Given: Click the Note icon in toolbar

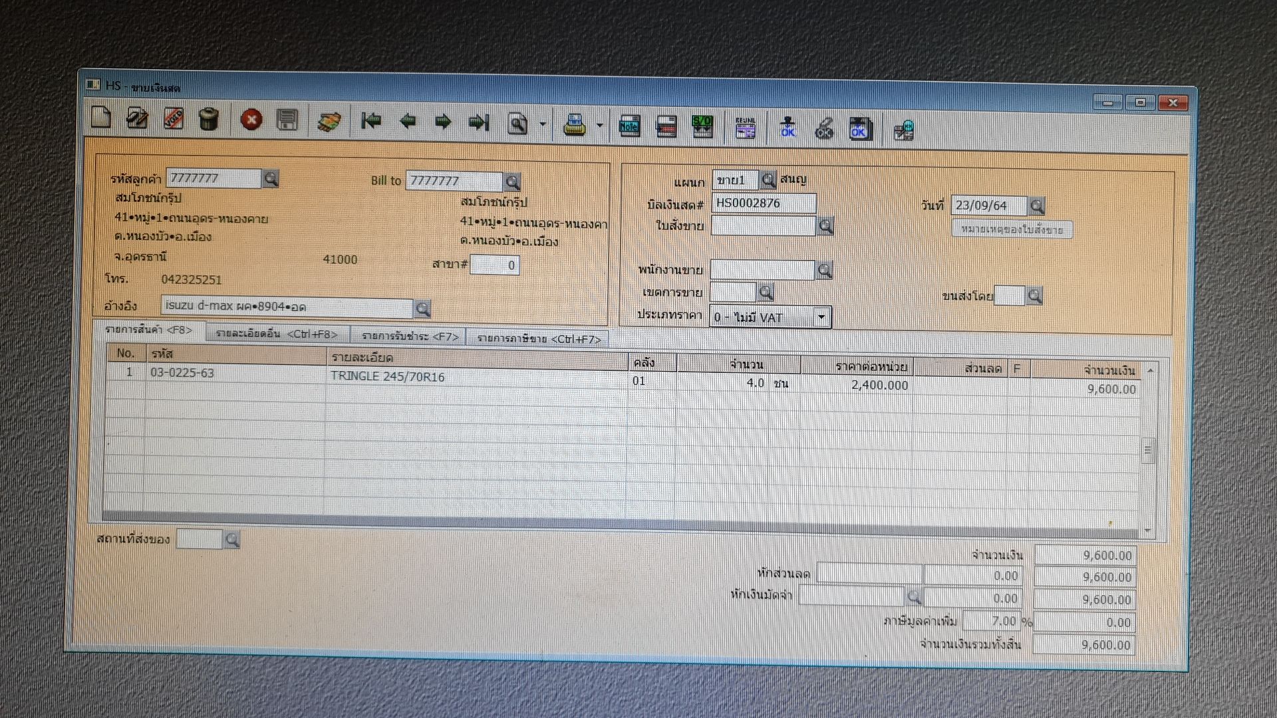Looking at the screenshot, I should pyautogui.click(x=629, y=126).
